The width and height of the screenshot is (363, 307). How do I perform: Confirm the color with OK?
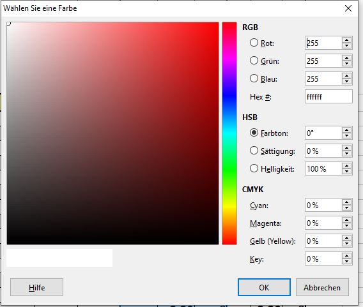(x=264, y=287)
